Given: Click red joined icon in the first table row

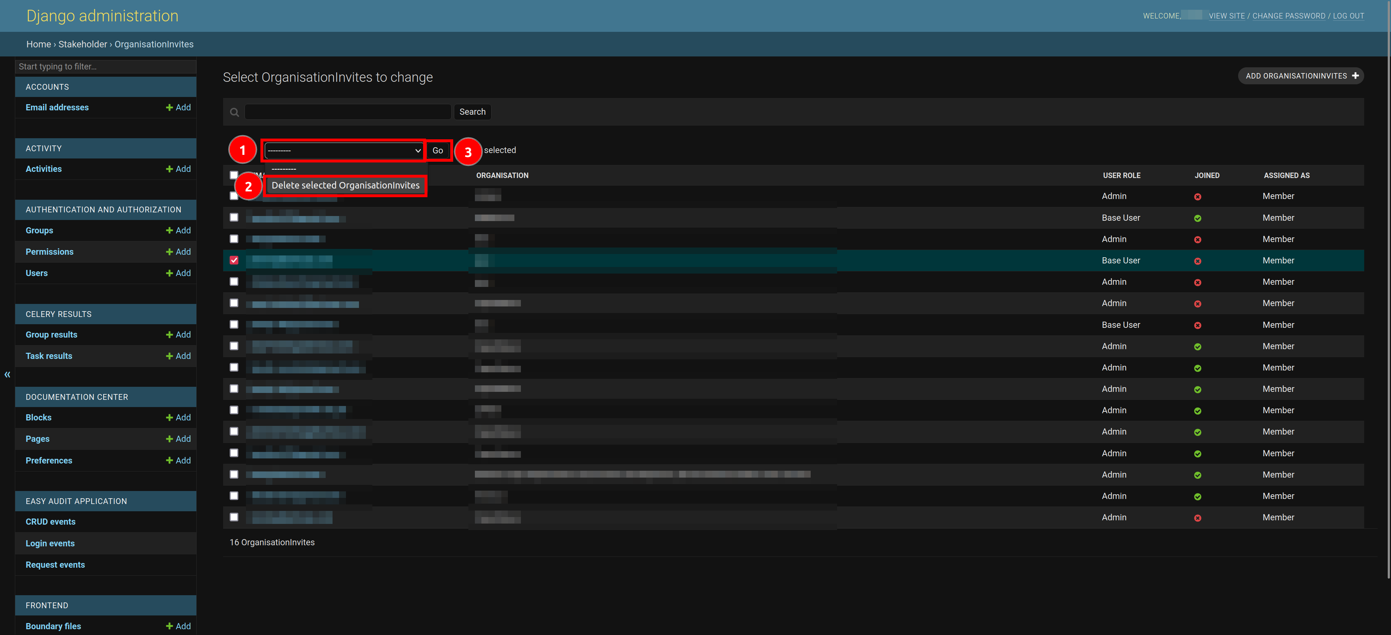Looking at the screenshot, I should (1197, 197).
